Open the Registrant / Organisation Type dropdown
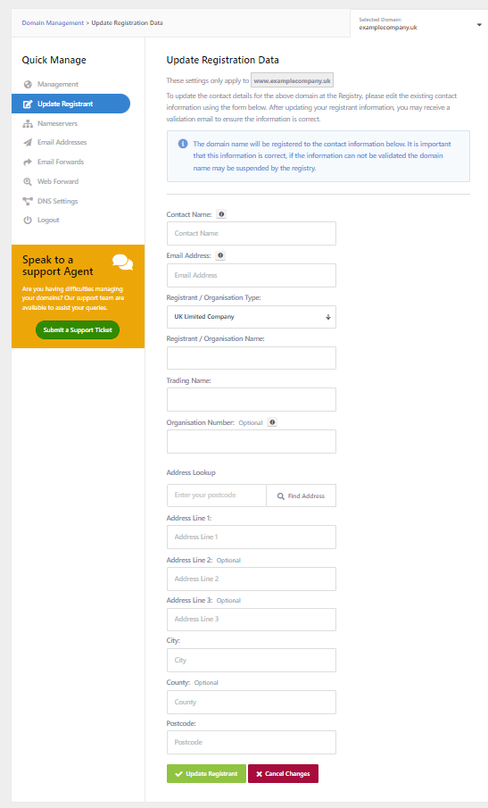The height and width of the screenshot is (808, 488). click(x=252, y=317)
